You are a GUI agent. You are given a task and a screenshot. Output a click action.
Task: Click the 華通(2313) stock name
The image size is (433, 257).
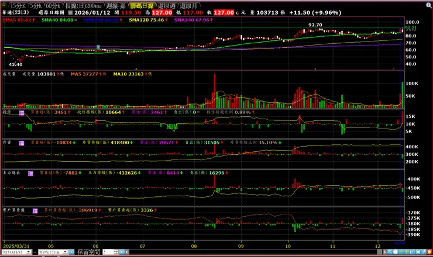click(15, 12)
